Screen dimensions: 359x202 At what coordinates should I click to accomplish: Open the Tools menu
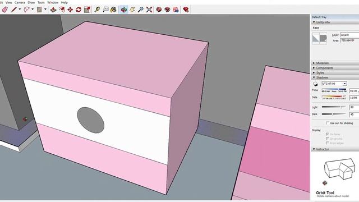41,2
